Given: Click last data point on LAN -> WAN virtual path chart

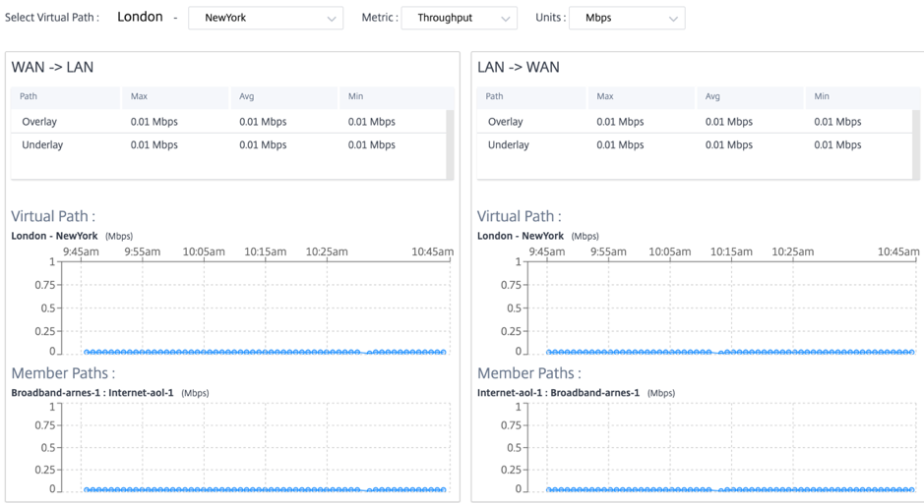Looking at the screenshot, I should pyautogui.click(x=911, y=352).
